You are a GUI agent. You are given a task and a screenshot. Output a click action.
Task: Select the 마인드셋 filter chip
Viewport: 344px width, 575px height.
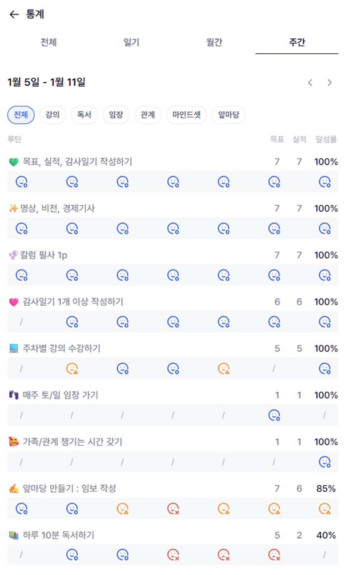(x=186, y=115)
